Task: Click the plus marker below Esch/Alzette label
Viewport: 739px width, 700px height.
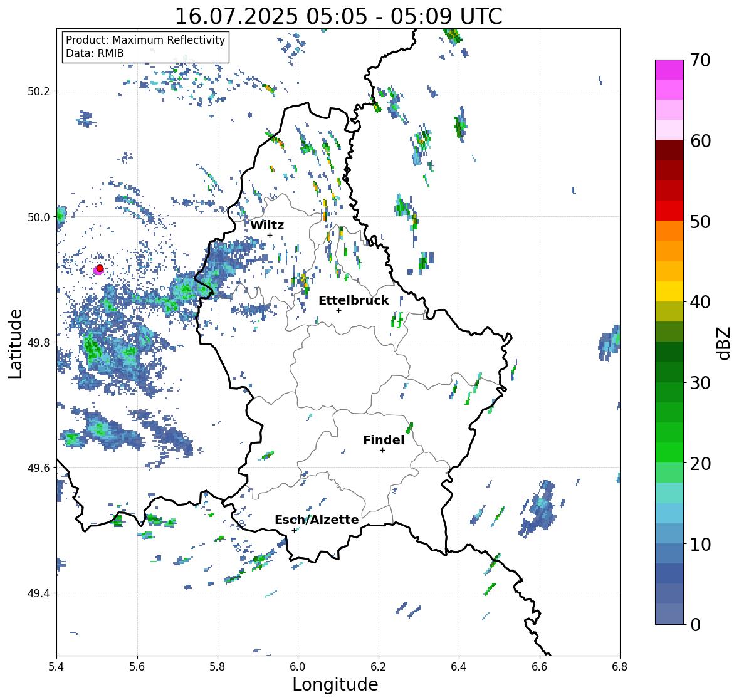Action: pos(295,530)
